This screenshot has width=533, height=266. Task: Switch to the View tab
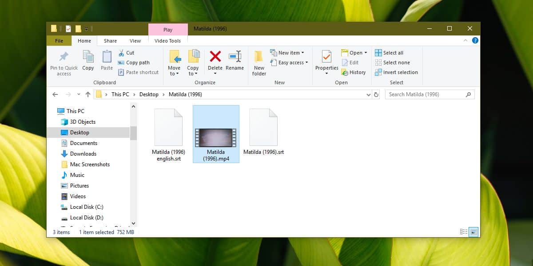135,41
